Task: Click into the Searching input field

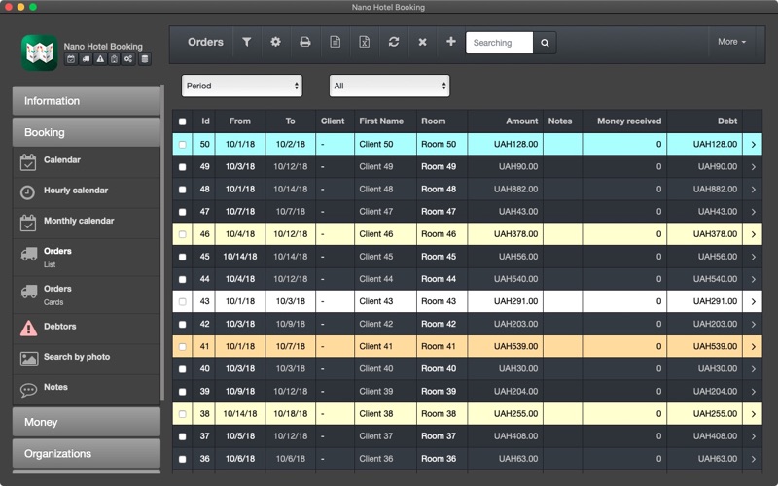Action: [499, 43]
